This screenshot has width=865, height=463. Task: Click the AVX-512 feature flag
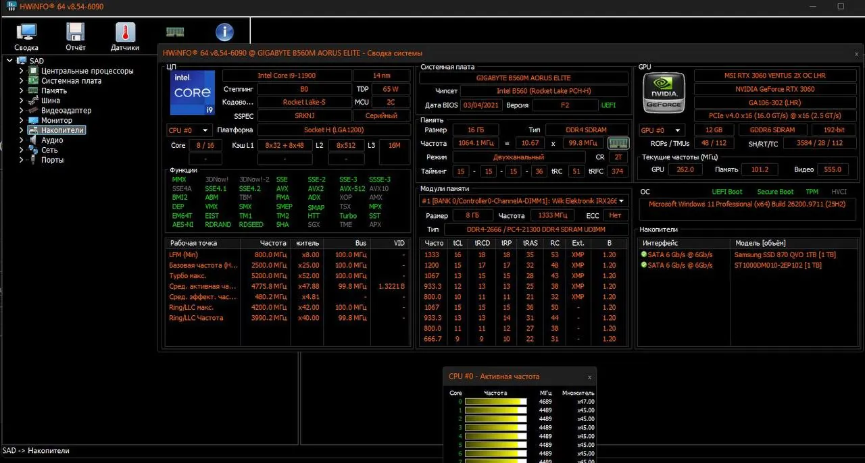point(352,189)
